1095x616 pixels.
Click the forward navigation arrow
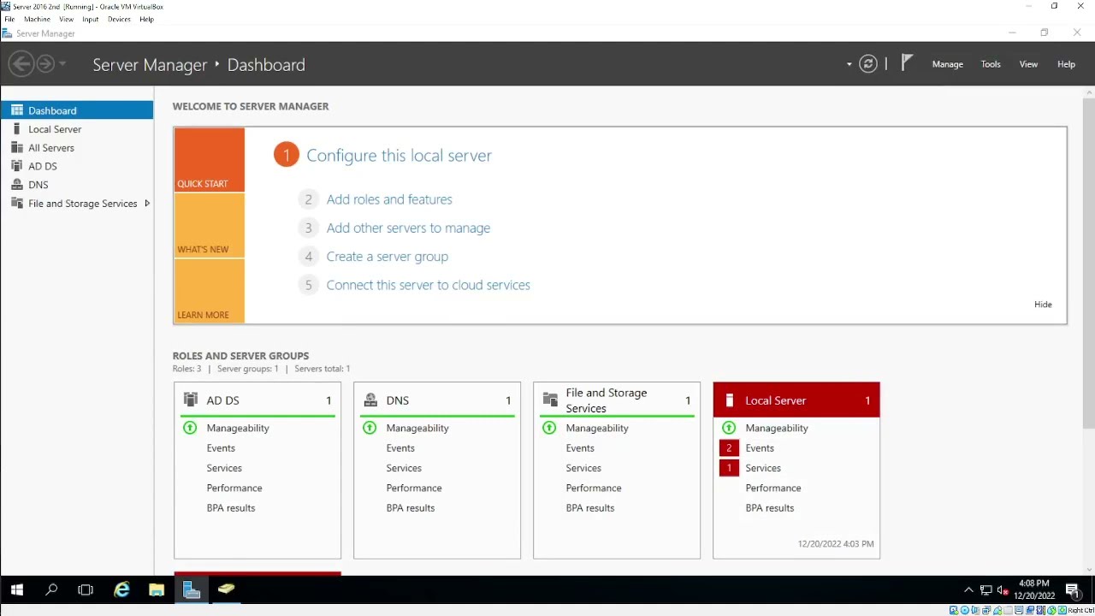tap(45, 64)
